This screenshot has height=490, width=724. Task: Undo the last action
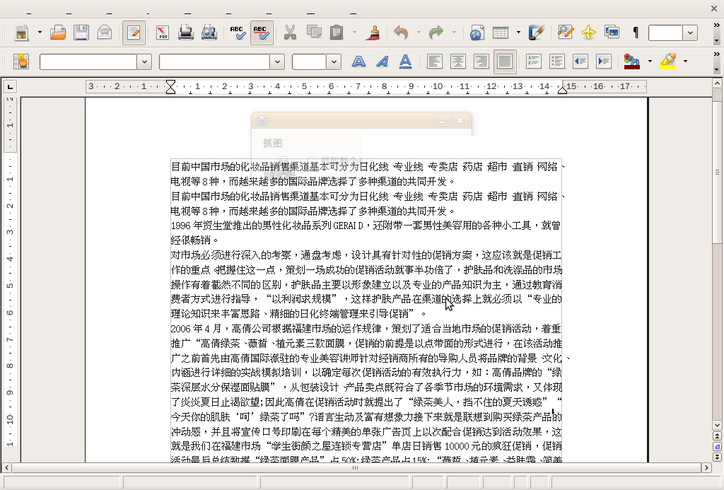coord(401,33)
